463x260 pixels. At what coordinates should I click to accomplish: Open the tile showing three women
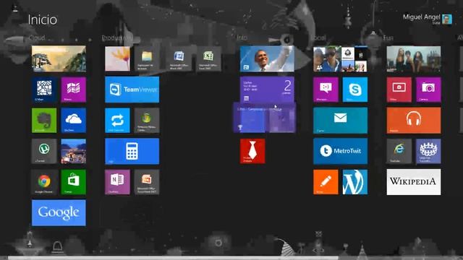[414, 58]
